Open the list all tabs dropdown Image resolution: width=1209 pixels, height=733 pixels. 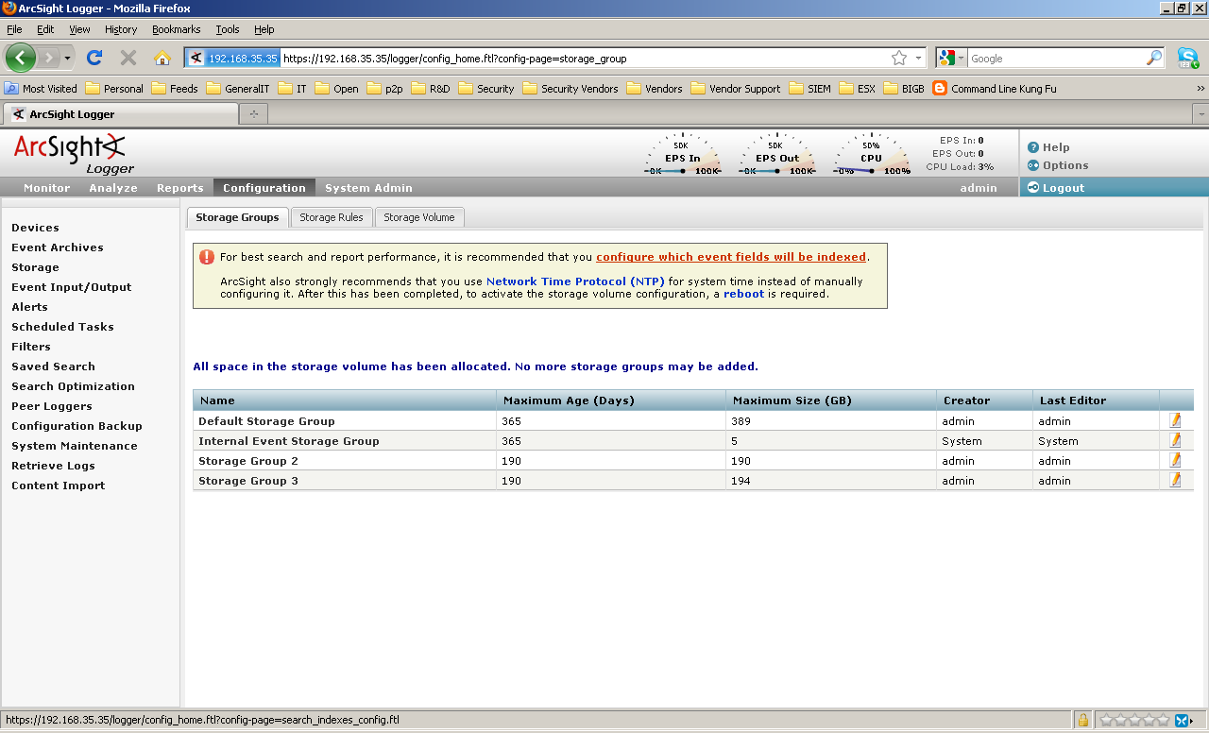tap(1200, 113)
